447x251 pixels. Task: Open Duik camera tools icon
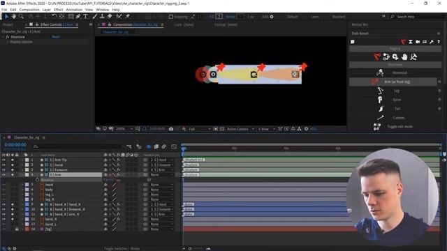(x=418, y=42)
